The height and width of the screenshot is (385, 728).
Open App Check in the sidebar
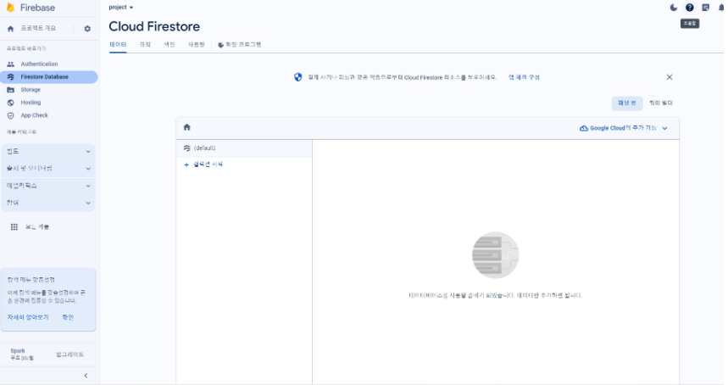coord(34,115)
